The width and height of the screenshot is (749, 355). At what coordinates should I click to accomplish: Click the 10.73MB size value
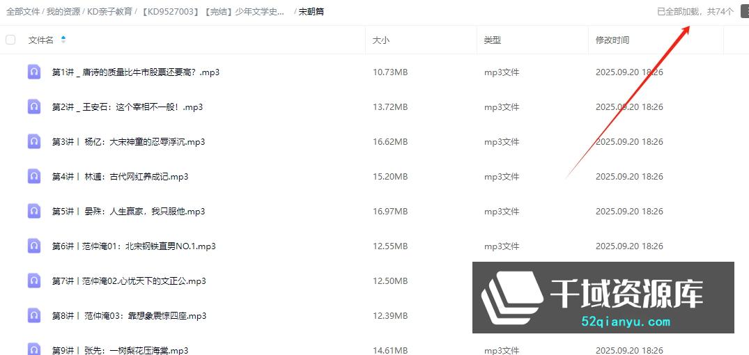click(390, 72)
